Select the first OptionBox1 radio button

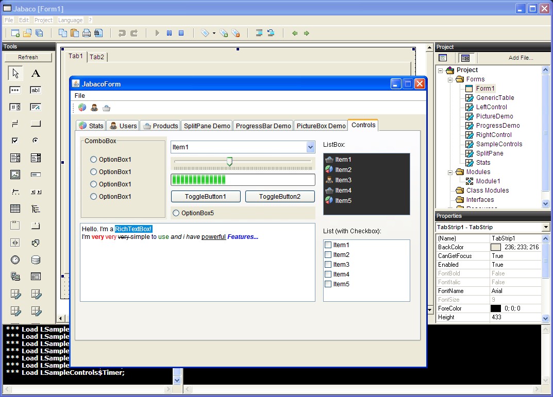(x=93, y=159)
